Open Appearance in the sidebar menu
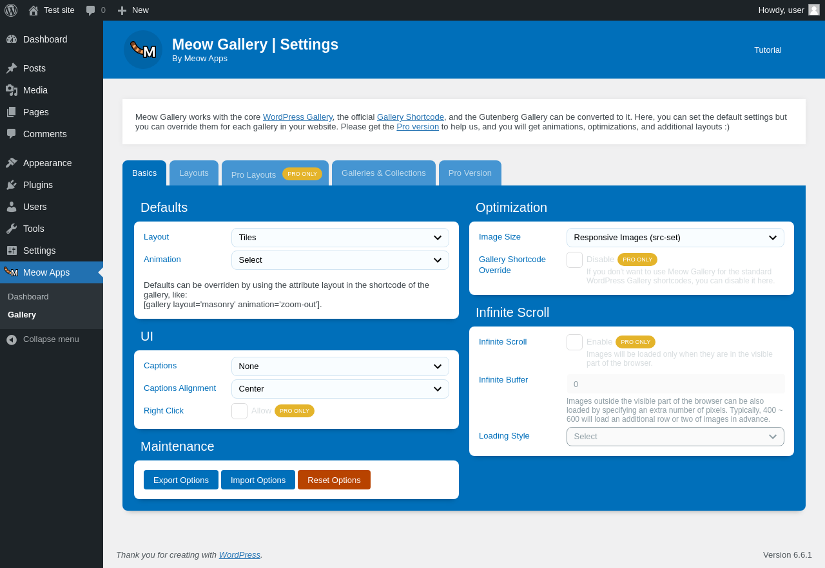 [52, 163]
